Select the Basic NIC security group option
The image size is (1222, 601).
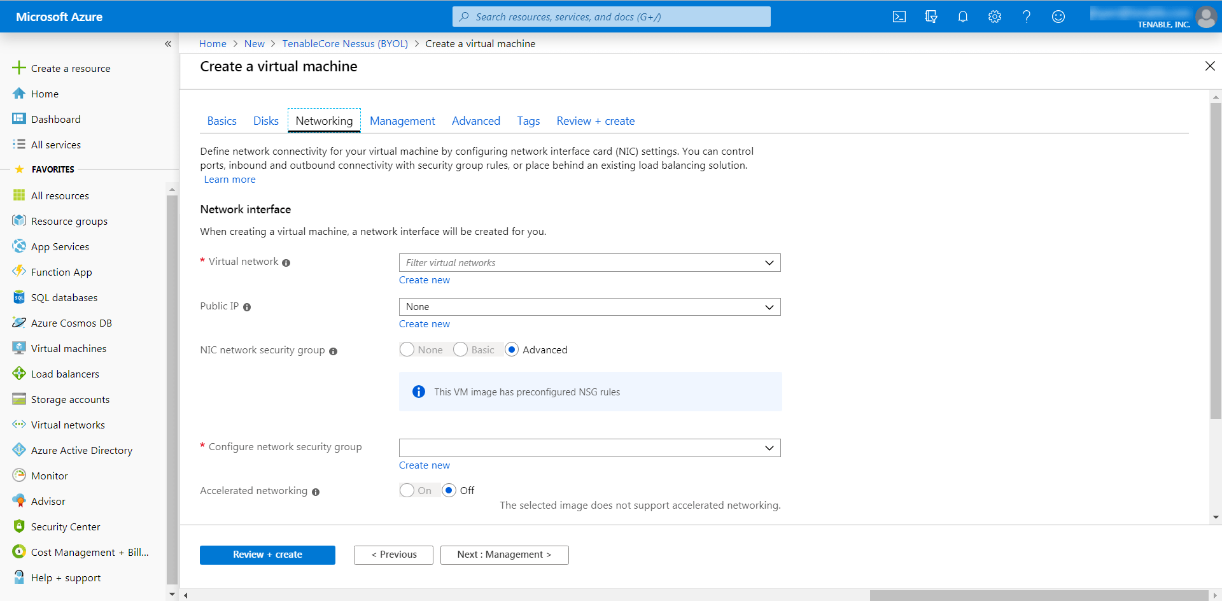click(460, 349)
